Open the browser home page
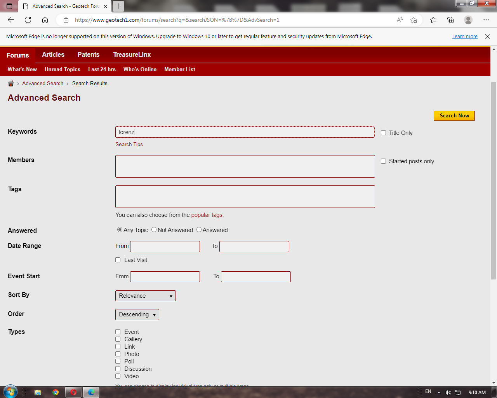The height and width of the screenshot is (398, 497). [45, 20]
